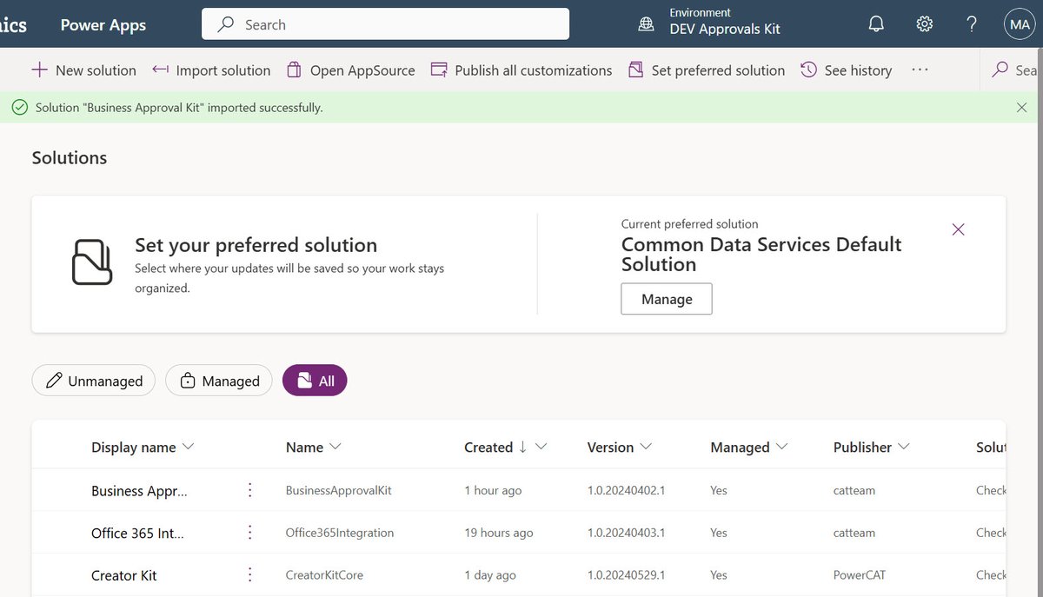1043x597 pixels.
Task: Open the notifications bell icon
Action: (876, 24)
